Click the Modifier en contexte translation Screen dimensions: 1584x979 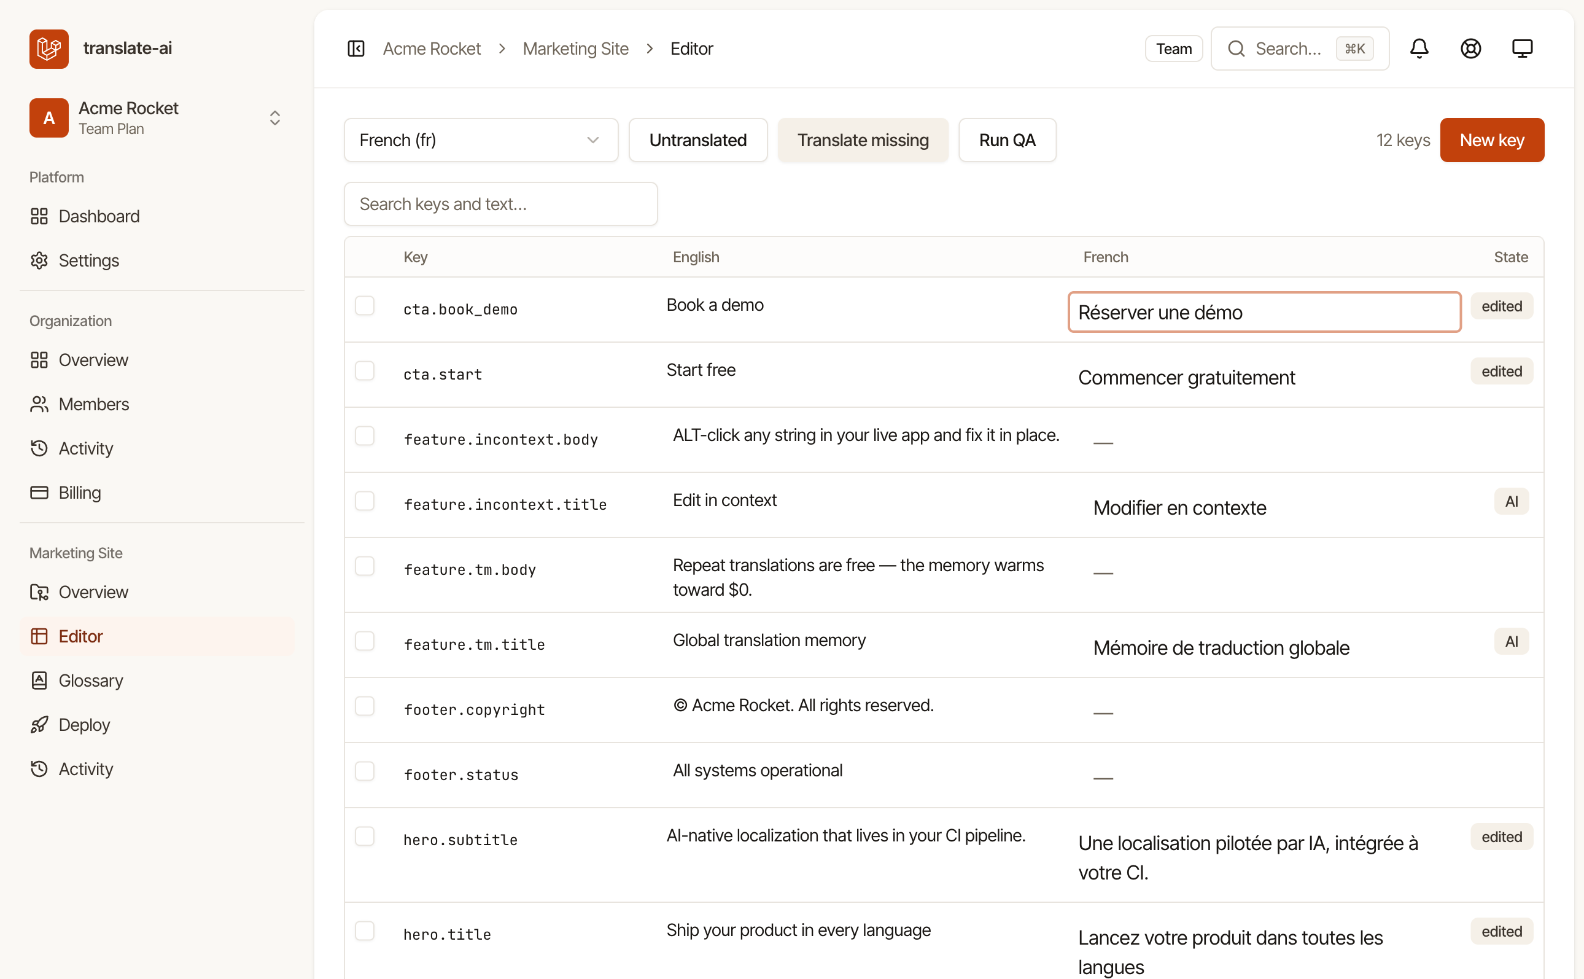point(1179,508)
